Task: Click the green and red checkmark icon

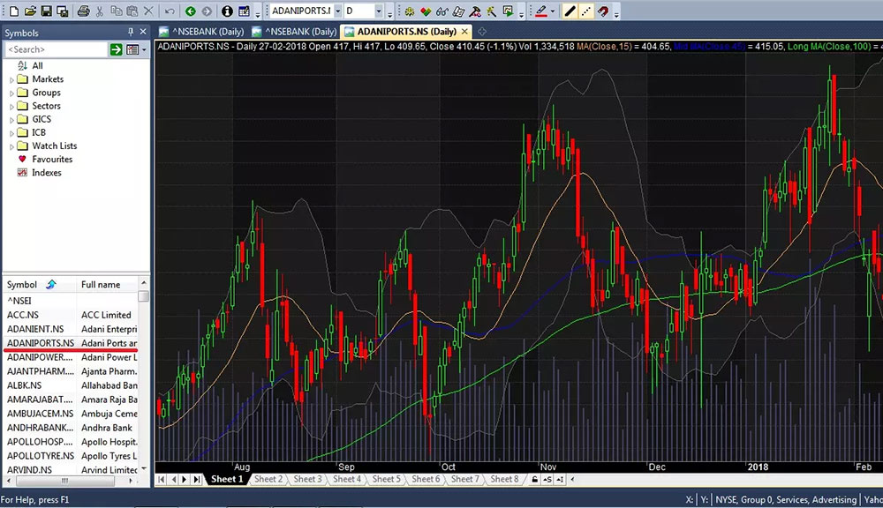Action: click(426, 11)
